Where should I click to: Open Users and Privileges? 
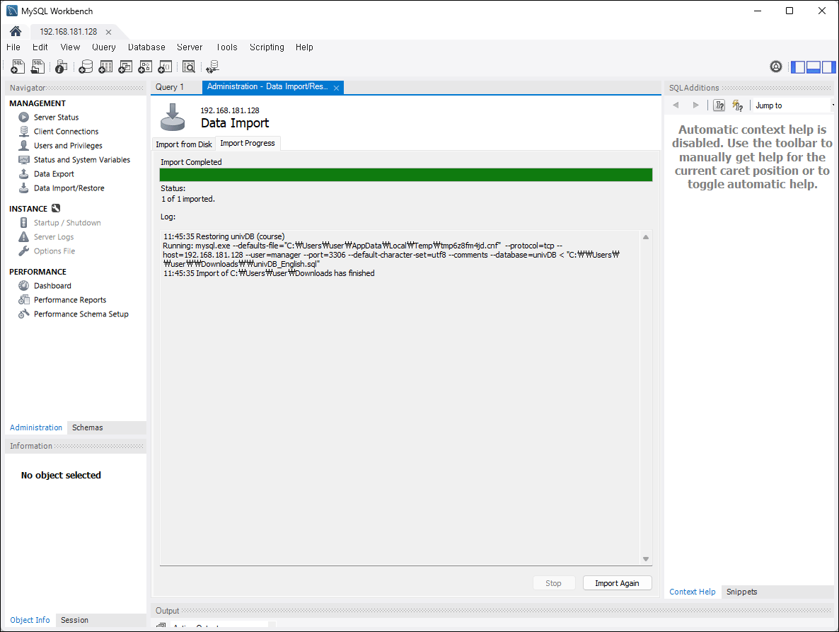[x=68, y=146]
